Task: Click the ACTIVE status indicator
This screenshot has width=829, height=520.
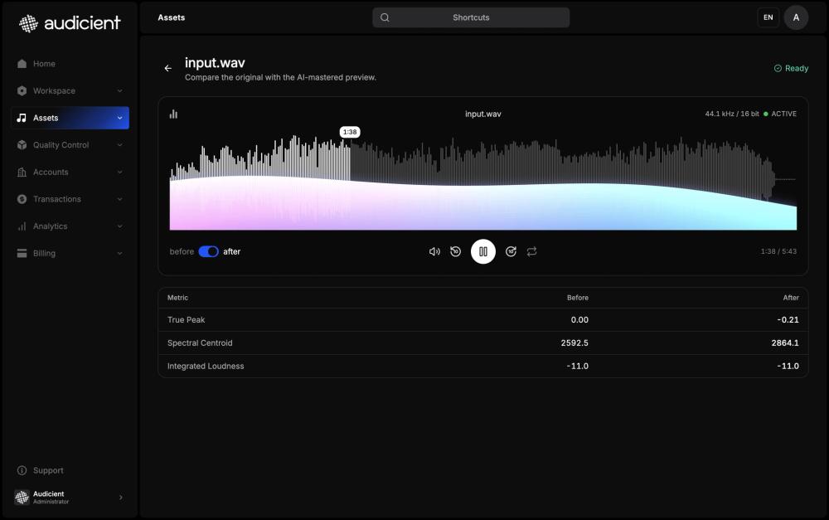Action: point(780,114)
